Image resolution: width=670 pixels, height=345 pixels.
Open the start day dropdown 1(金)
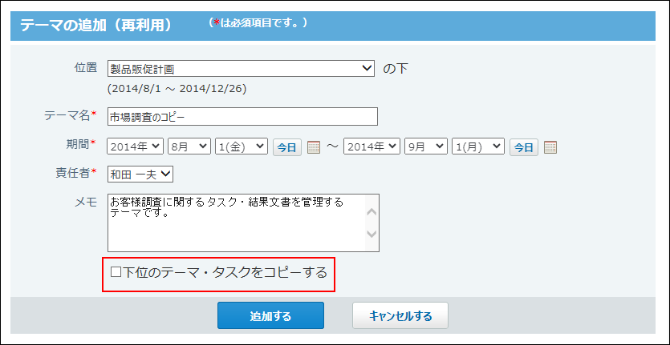pos(242,146)
